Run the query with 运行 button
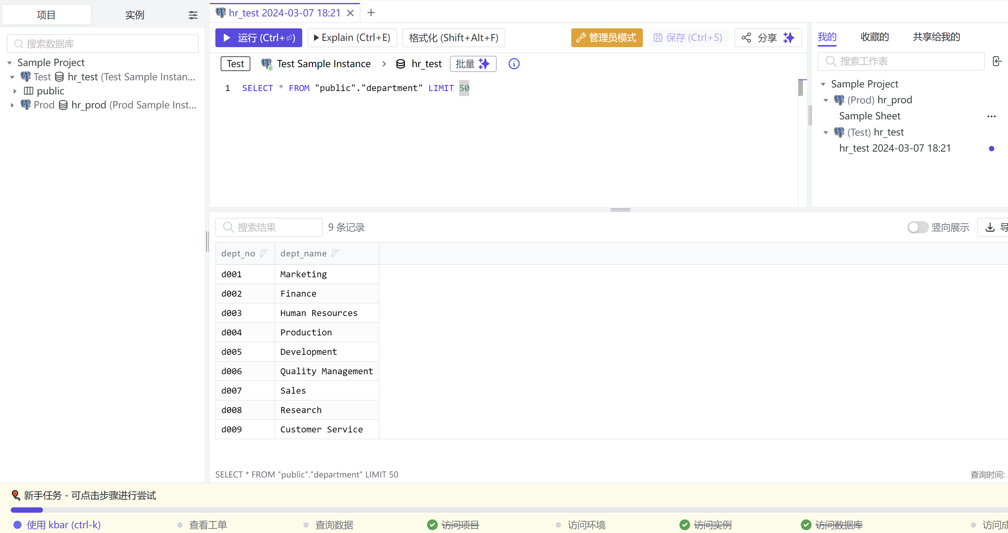Screen dimensions: 1008x533 click(258, 38)
